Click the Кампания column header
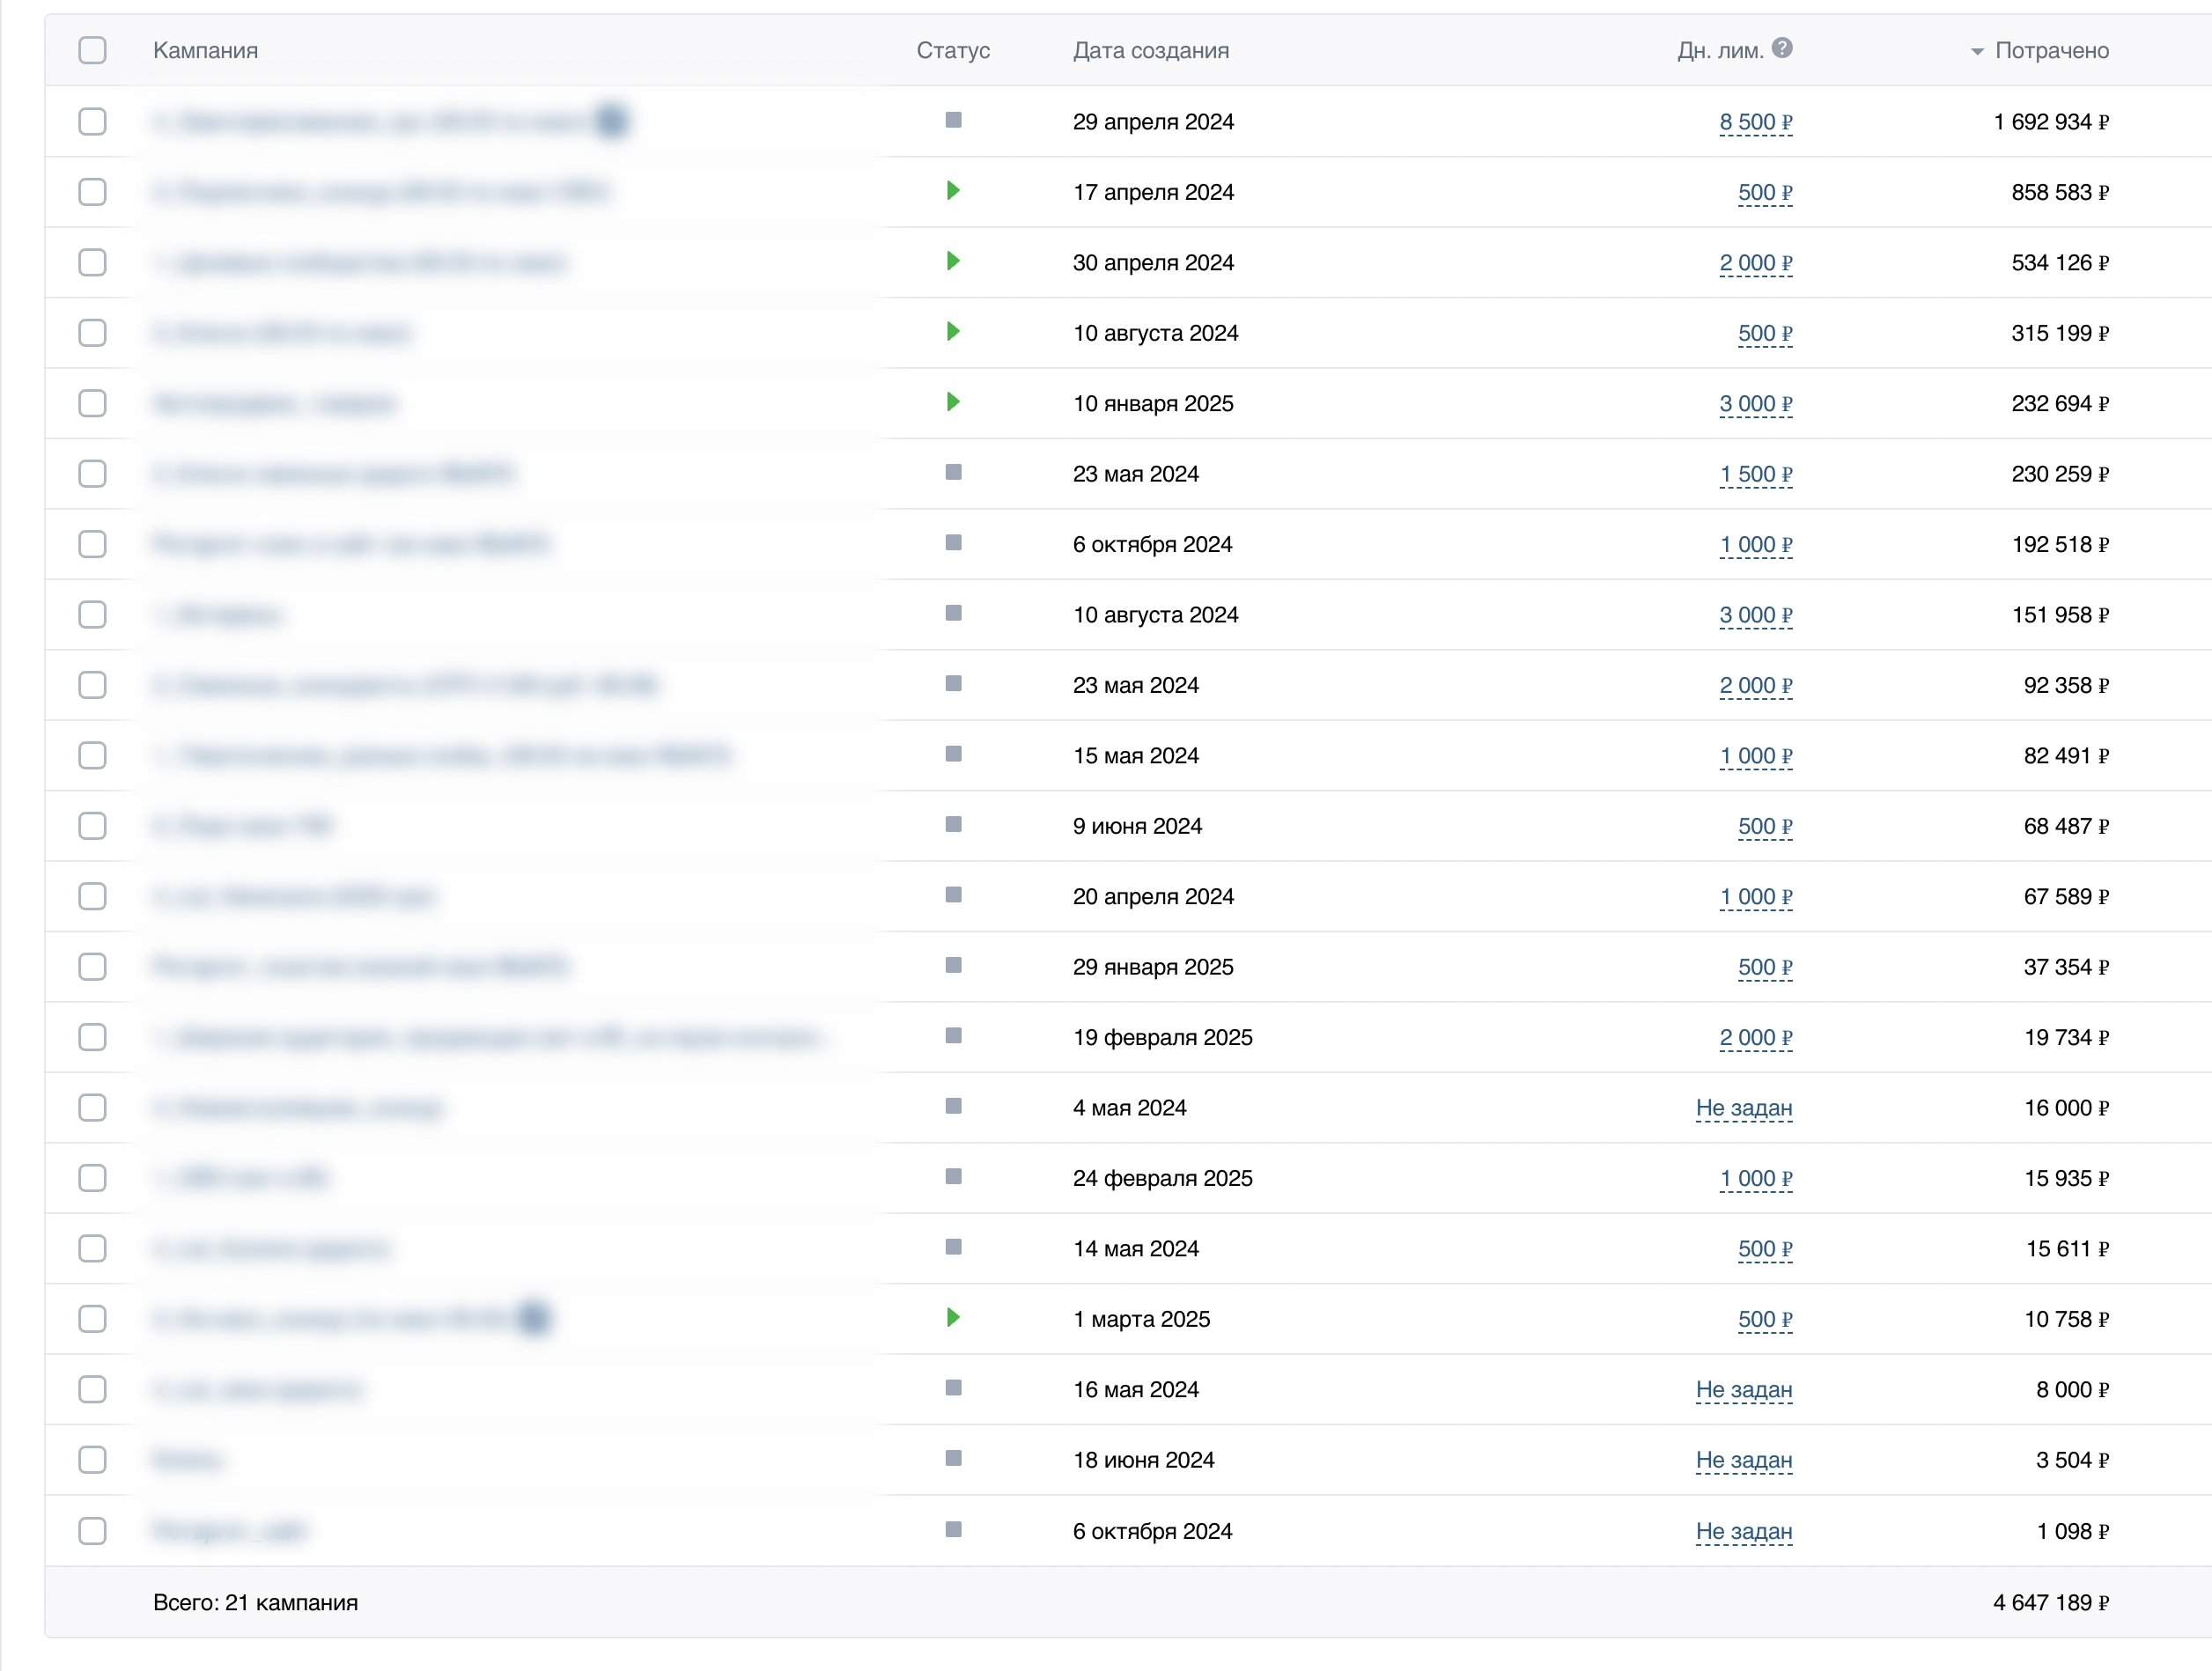 point(205,50)
